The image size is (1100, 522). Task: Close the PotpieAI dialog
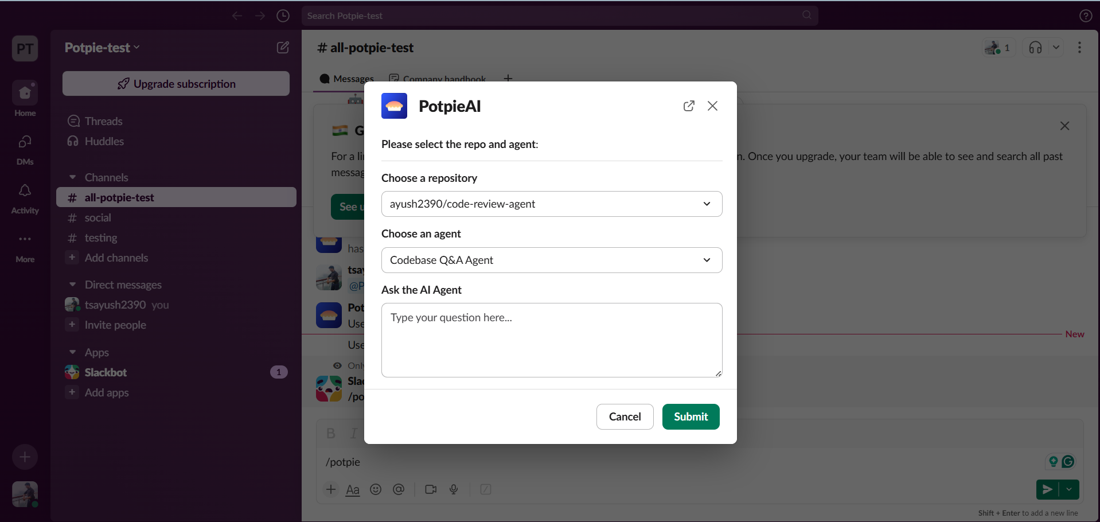712,106
